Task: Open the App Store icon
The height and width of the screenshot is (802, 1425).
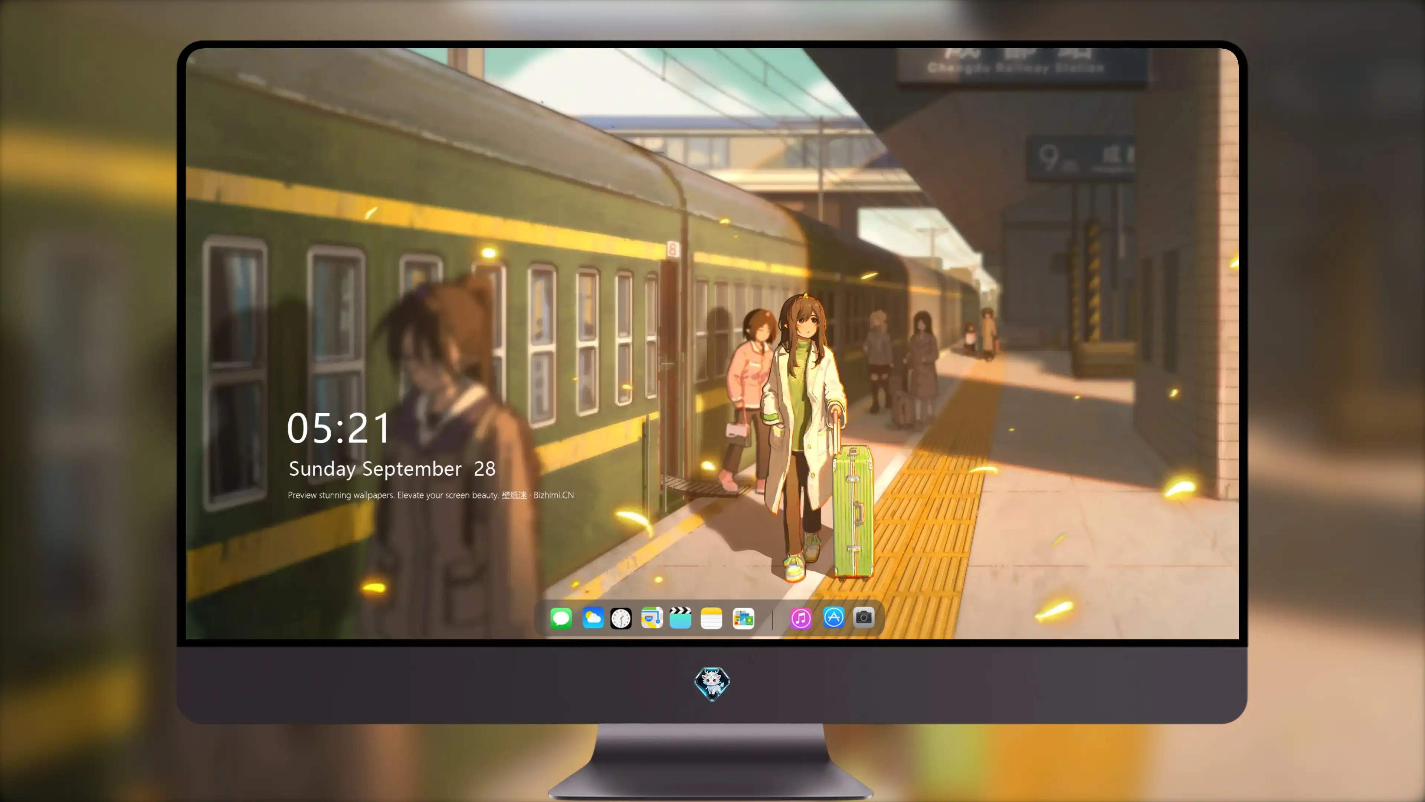Action: pos(833,617)
